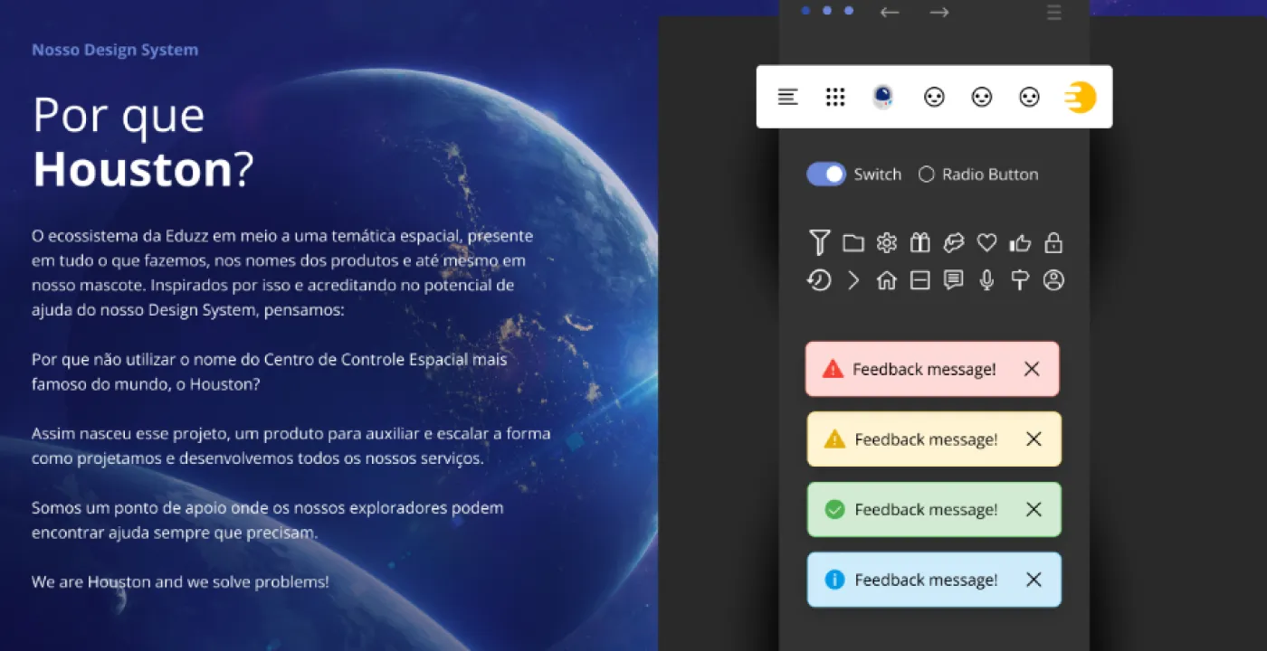Click the heart icon
Viewport: 1267px width, 651px height.
pos(987,243)
